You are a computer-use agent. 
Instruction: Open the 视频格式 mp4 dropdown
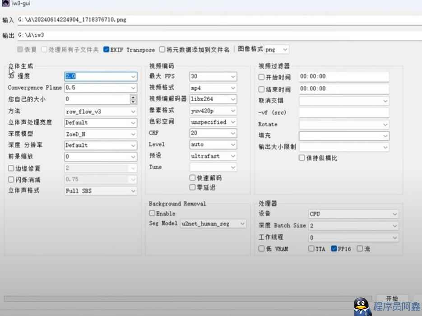click(x=213, y=88)
